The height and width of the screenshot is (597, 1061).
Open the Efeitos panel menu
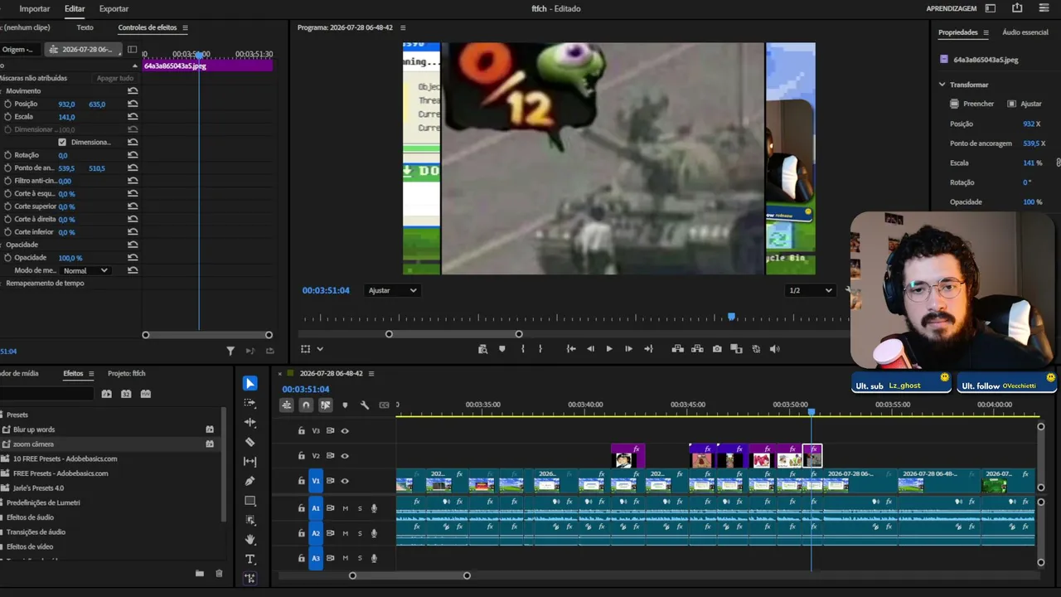coord(91,374)
